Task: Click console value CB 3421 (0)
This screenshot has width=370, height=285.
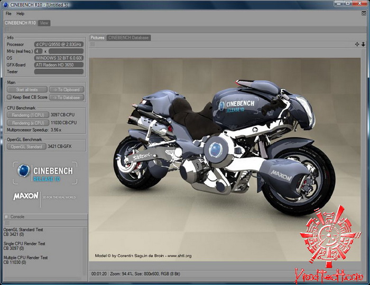Action: (x=14, y=234)
